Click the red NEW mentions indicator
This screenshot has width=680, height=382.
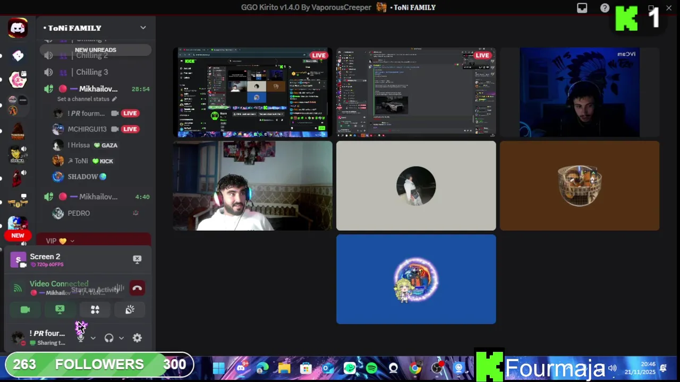point(18,236)
